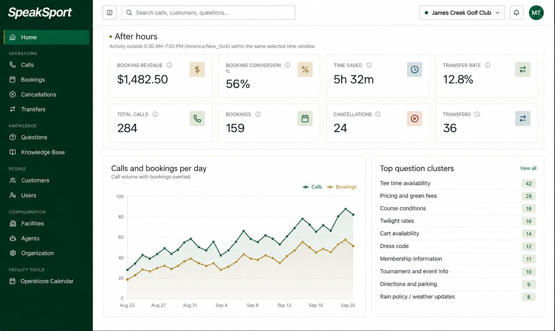Viewport: 555px width, 331px height.
Task: Open Facilities in the sidebar
Action: 46,223
